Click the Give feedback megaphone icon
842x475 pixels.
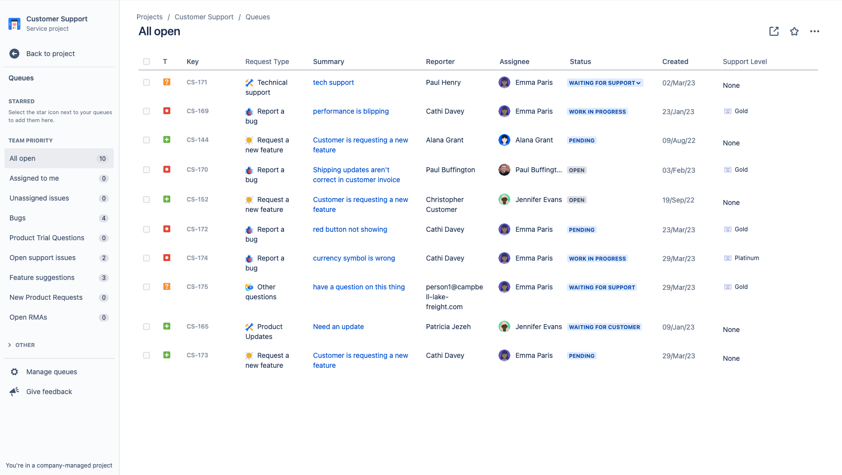click(14, 392)
